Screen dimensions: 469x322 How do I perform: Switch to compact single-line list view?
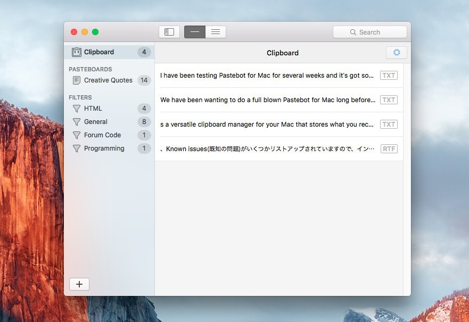click(x=195, y=32)
